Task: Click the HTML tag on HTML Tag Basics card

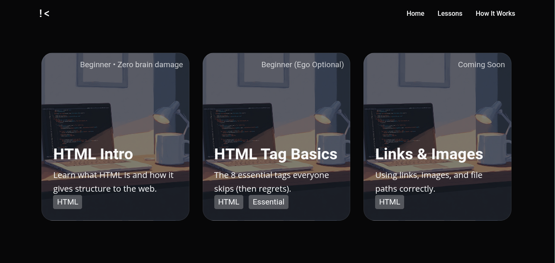Action: point(228,202)
